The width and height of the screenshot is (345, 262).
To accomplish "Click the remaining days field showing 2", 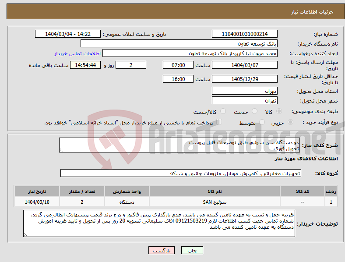I will pyautogui.click(x=131, y=65).
